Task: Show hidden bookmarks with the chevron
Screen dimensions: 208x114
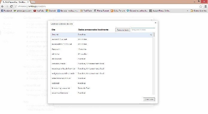Action: tap(187, 10)
